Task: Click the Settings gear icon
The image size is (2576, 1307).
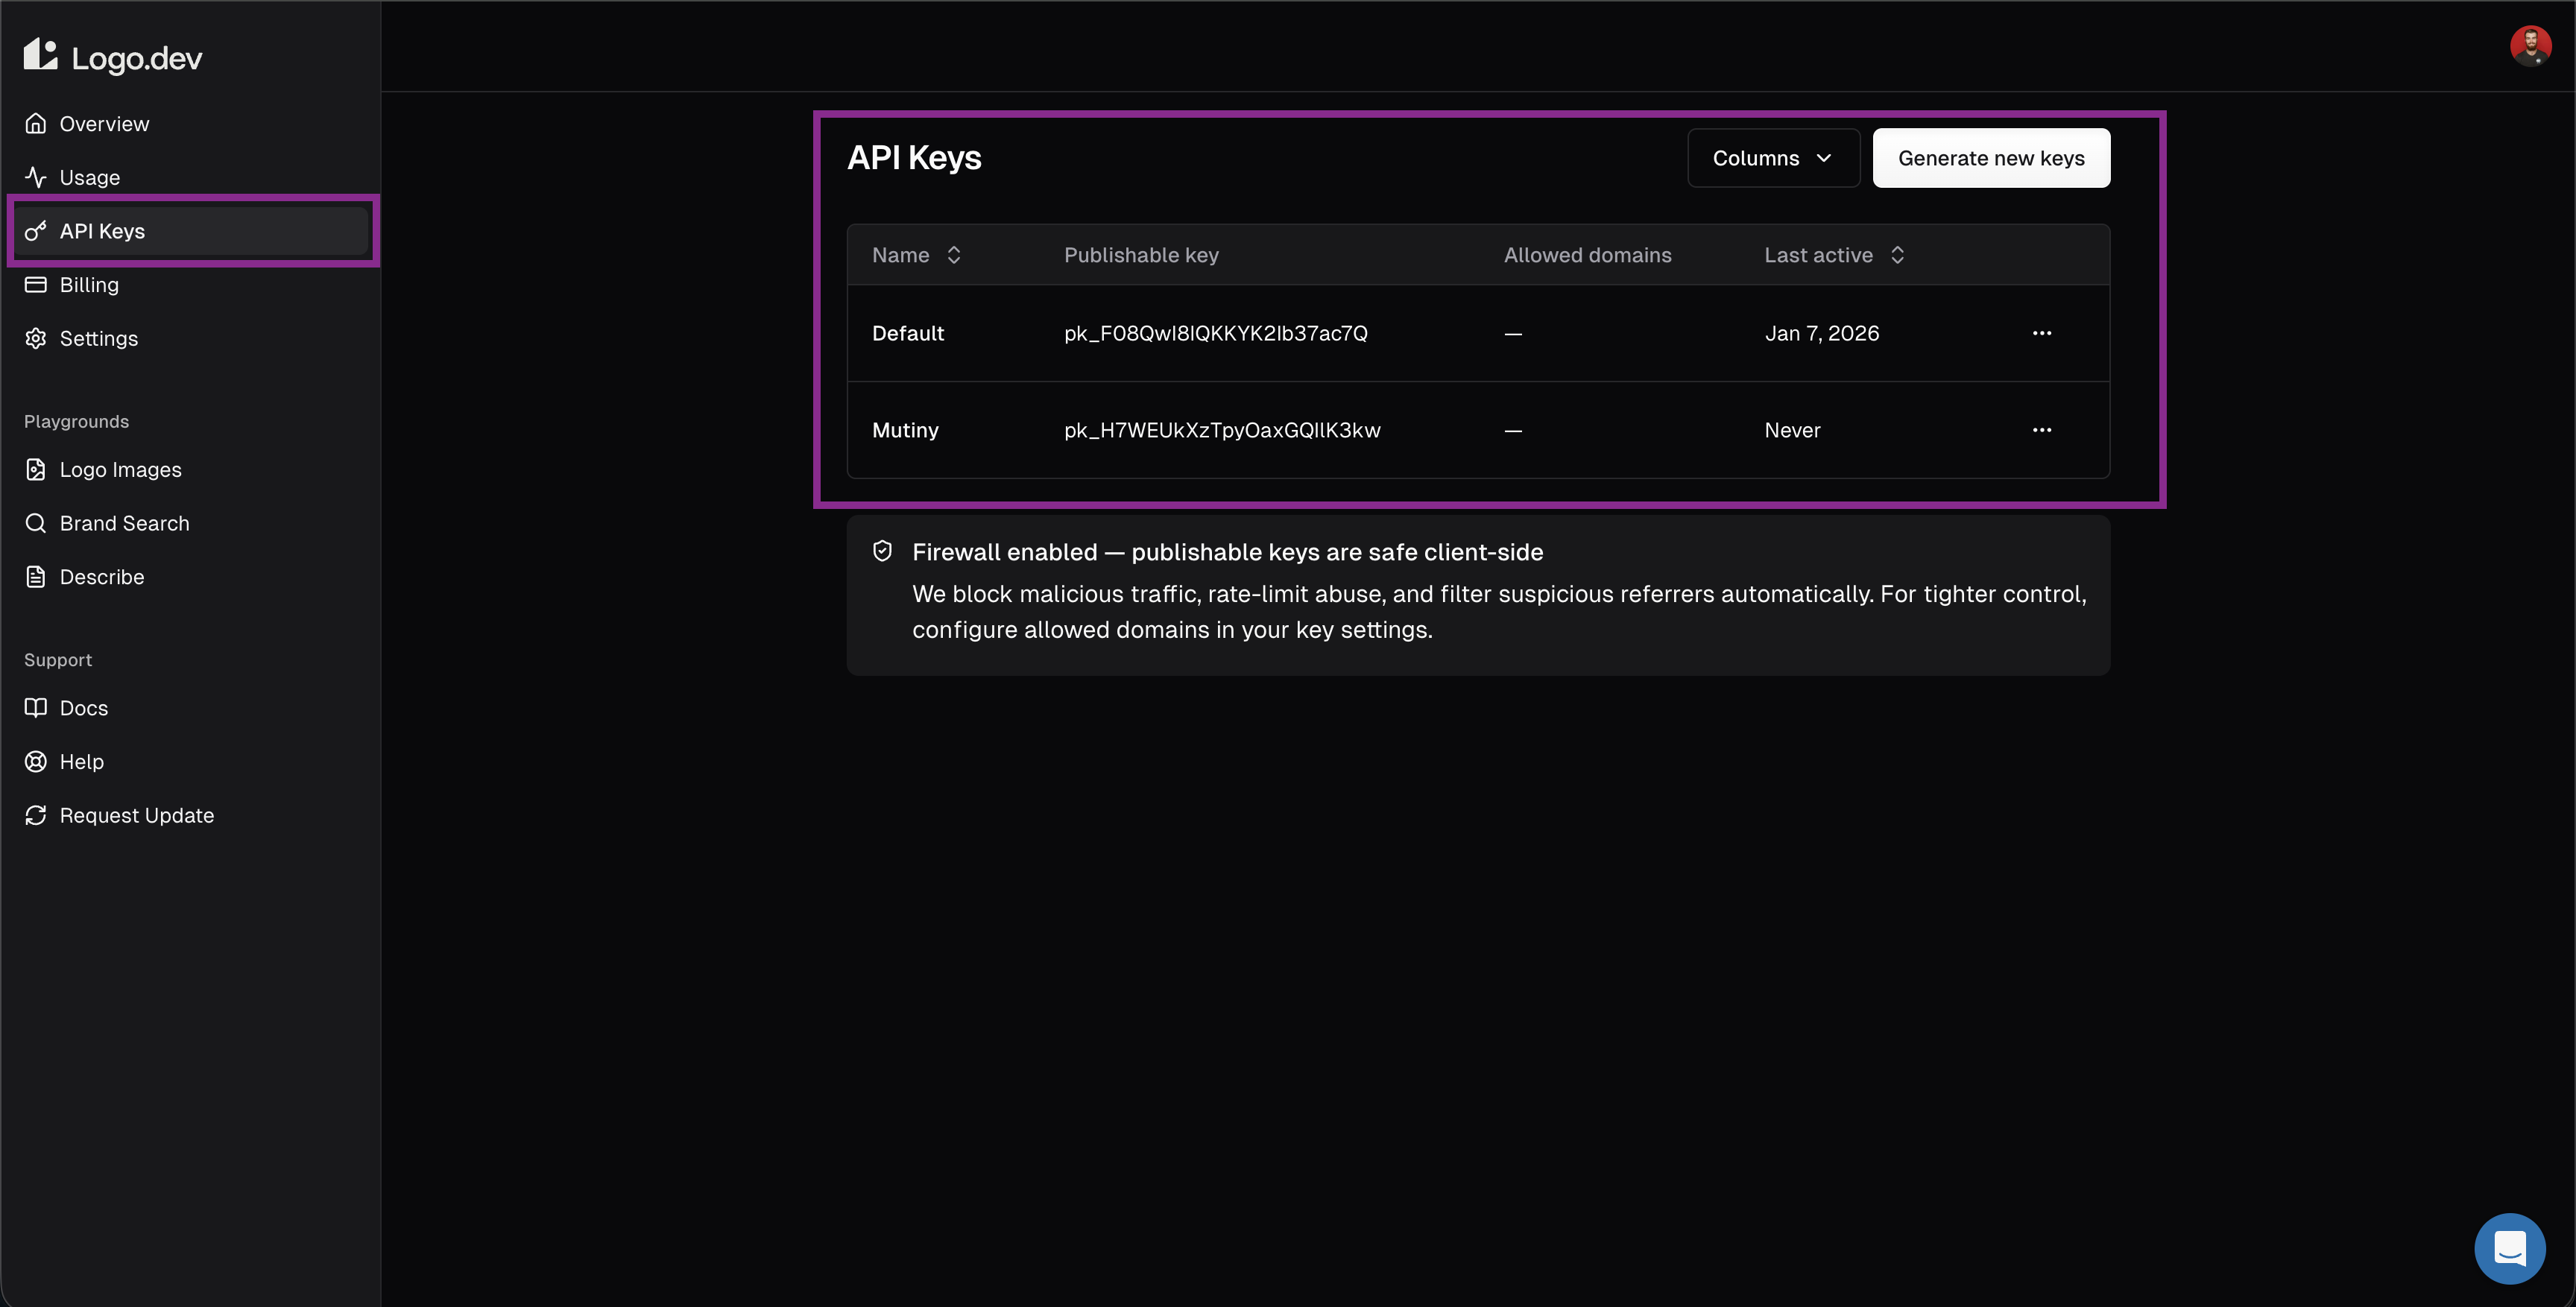Action: click(36, 338)
